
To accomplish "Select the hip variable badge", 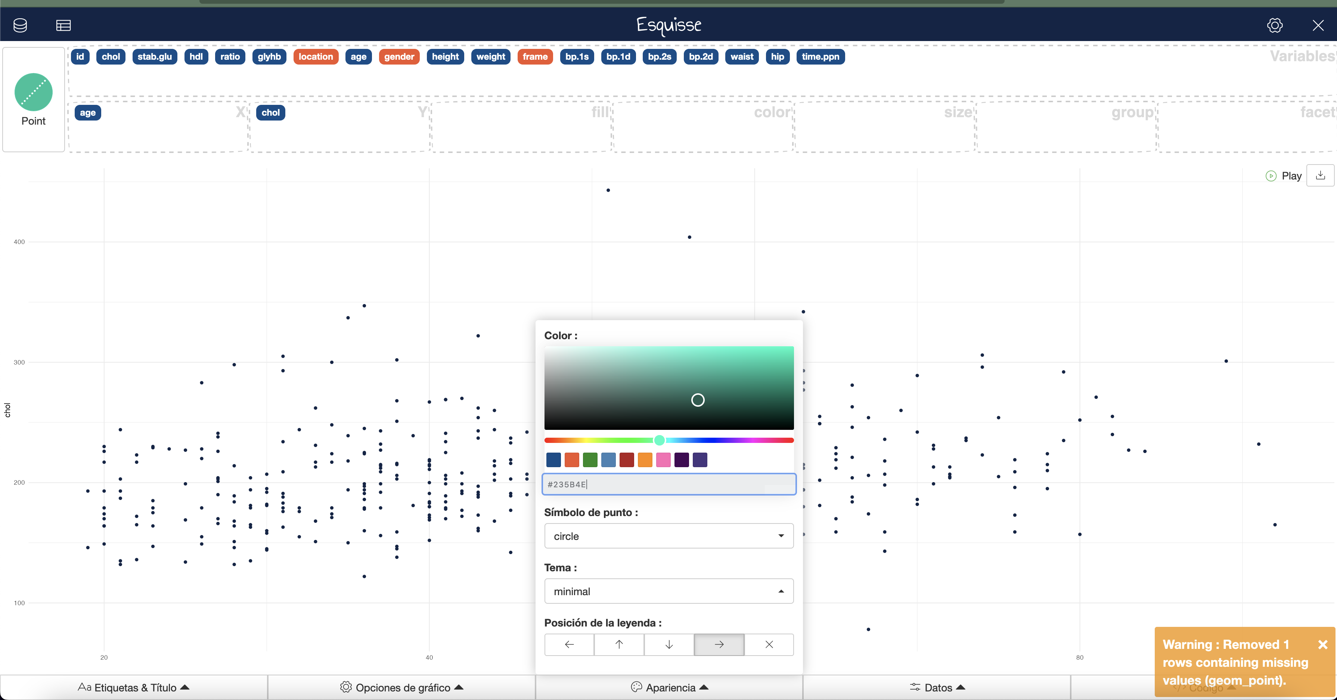I will click(778, 56).
